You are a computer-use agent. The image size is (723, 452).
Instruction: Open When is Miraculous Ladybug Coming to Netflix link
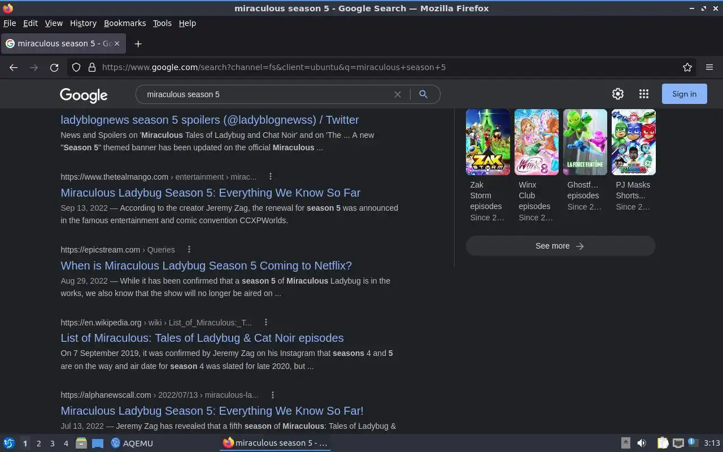pos(206,266)
